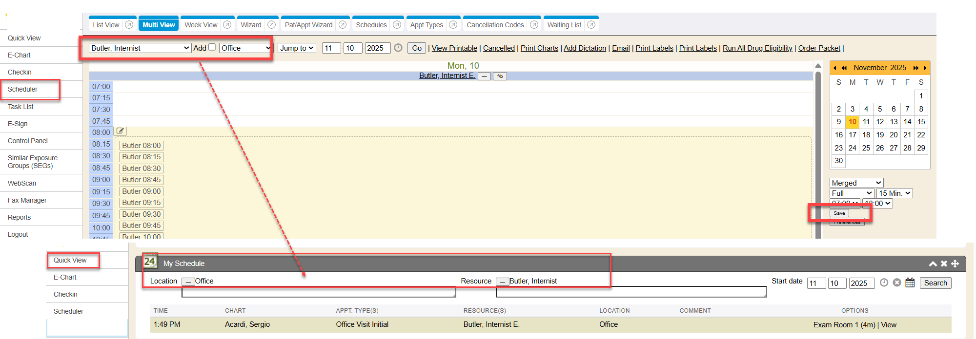This screenshot has height=339, width=976.
Task: Open List View in a new window icon
Action: 129,25
